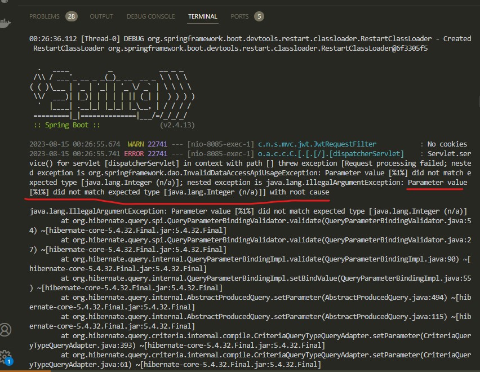Switch to the OUTPUT tab
Viewport: 480px width, 372px height.
coord(101,16)
